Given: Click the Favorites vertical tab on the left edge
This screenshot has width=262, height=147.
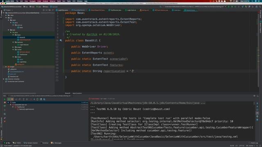Looking at the screenshot, I should click(x=1, y=135).
